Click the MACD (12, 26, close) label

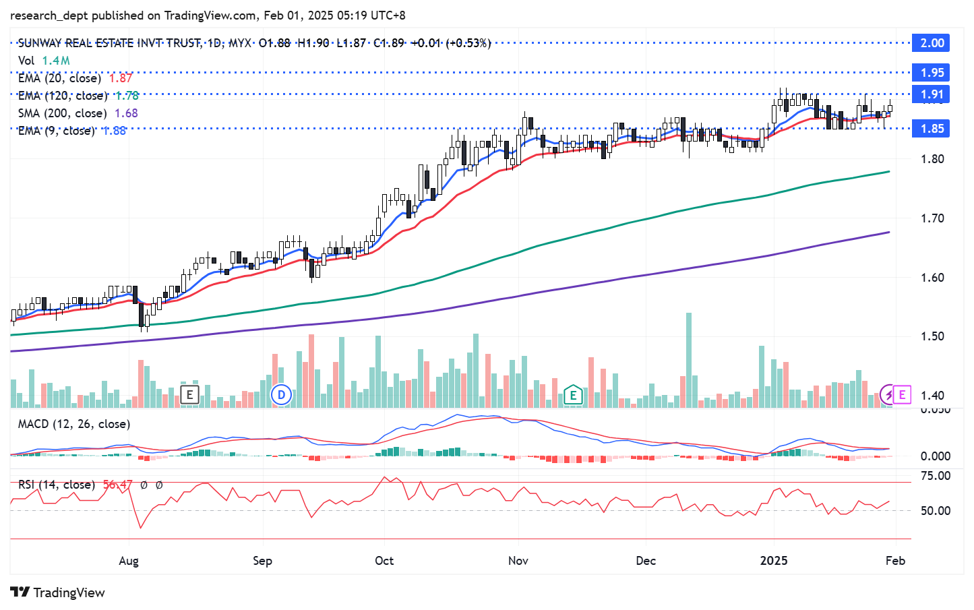(x=74, y=424)
